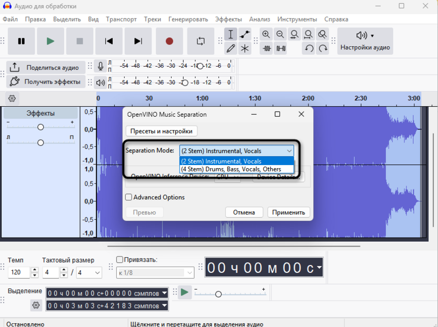
Task: Open Audio Setup (Настройки аудио)
Action: click(365, 42)
